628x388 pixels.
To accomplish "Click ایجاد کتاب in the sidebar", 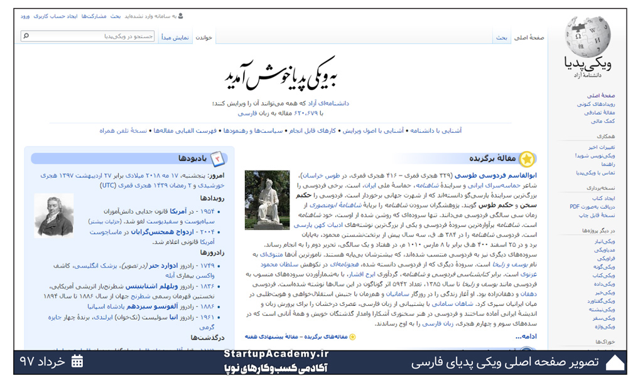I will [x=604, y=199].
